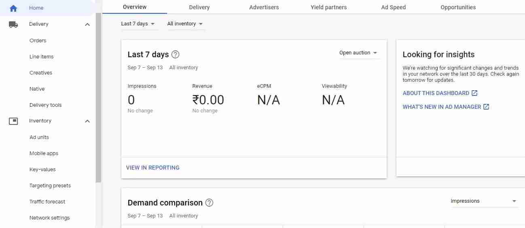Click the Delivery truck icon
The width and height of the screenshot is (525, 228).
tap(13, 24)
